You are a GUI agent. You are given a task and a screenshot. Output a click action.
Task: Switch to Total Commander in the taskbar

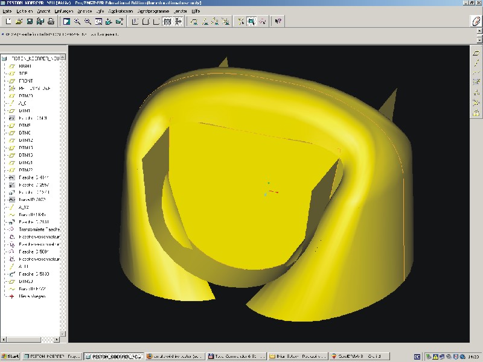coord(237,356)
